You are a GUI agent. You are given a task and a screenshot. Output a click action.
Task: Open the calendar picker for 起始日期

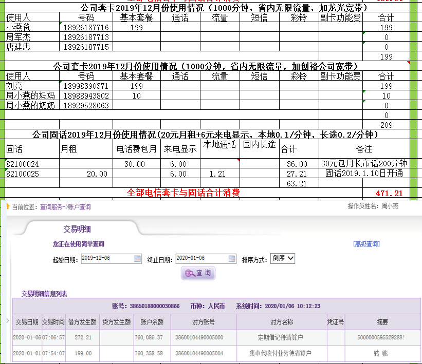[x=137, y=259]
